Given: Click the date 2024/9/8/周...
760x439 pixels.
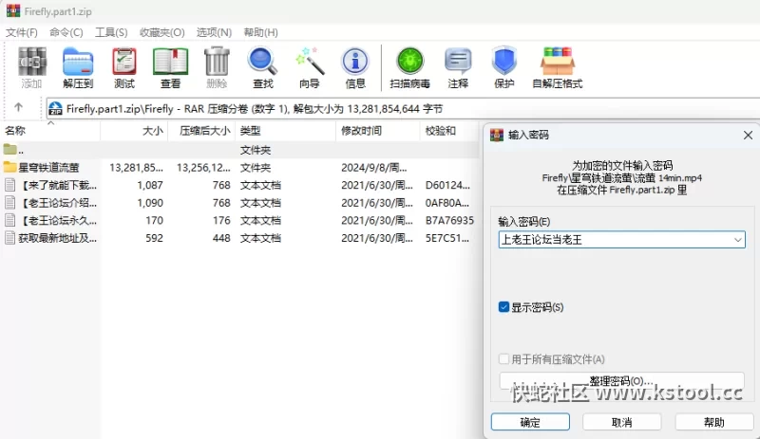Looking at the screenshot, I should tap(373, 168).
